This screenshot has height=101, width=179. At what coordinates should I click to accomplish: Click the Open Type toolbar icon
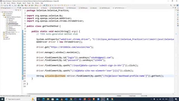point(36,5)
